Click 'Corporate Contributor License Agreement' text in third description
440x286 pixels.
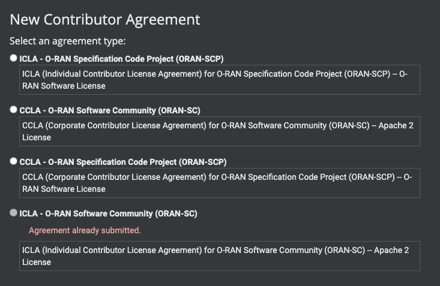127,177
